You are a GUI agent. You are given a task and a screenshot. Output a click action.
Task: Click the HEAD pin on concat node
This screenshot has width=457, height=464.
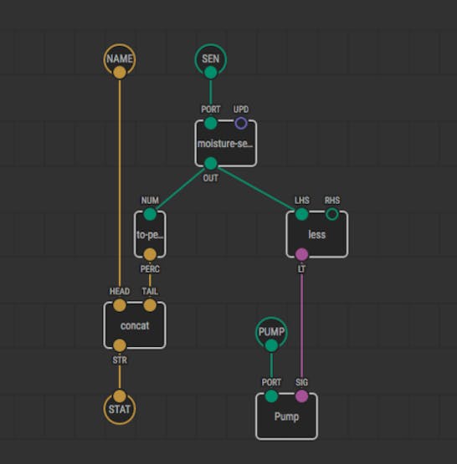point(120,305)
